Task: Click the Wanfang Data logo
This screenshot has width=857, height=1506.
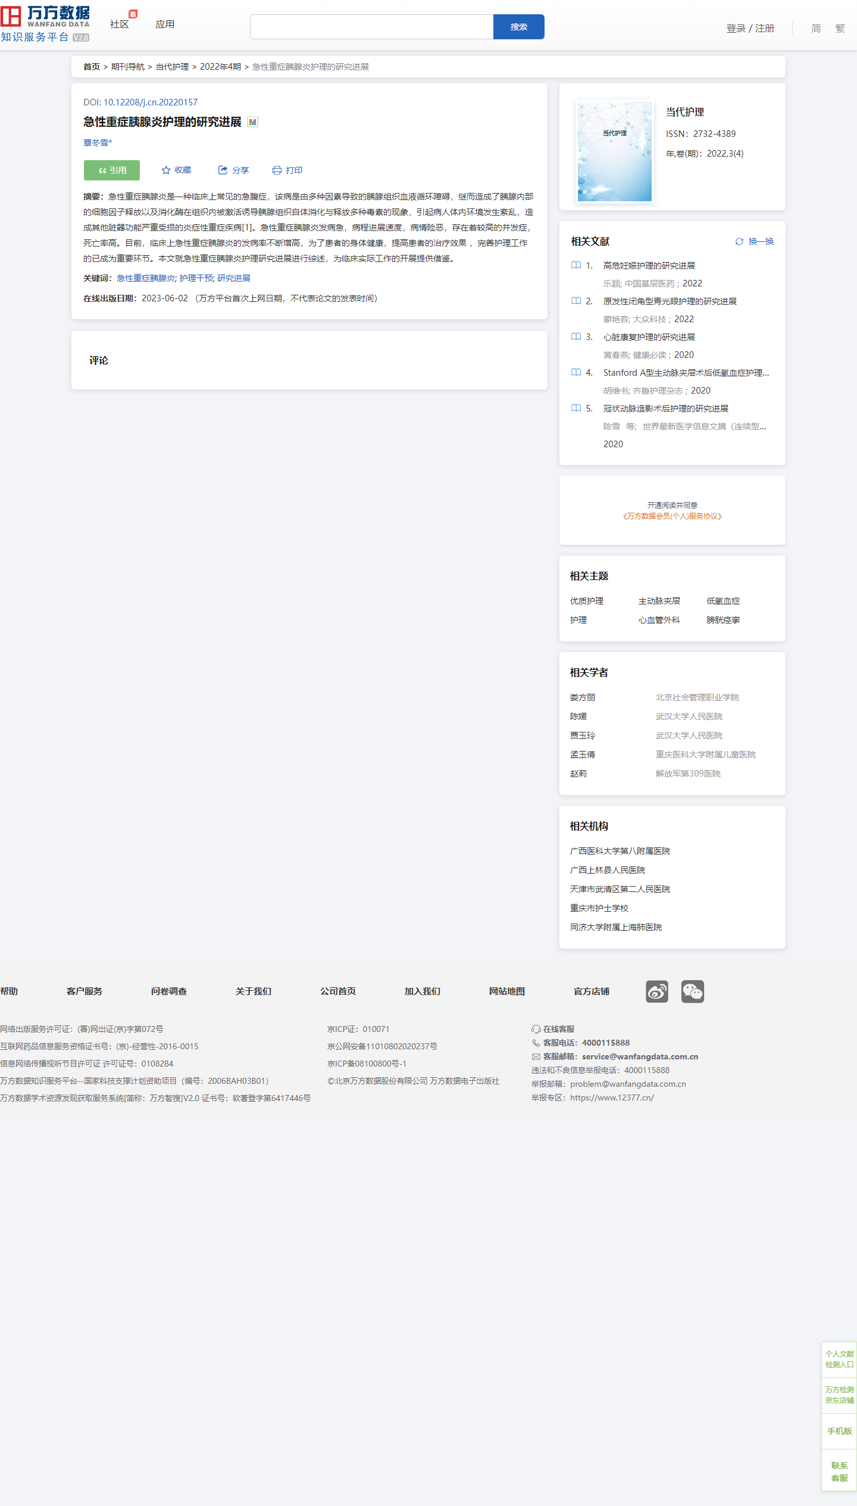Action: [45, 24]
